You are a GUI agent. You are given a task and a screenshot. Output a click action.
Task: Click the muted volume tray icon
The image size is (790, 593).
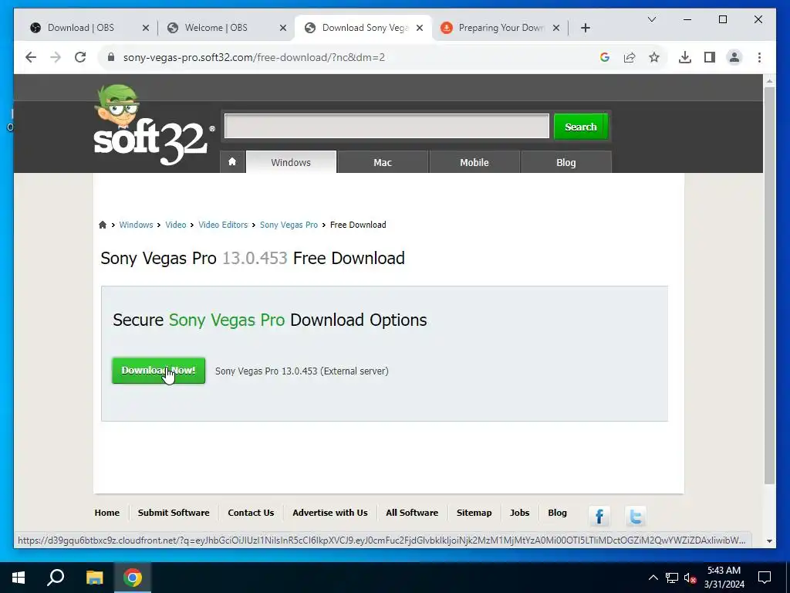[690, 578]
